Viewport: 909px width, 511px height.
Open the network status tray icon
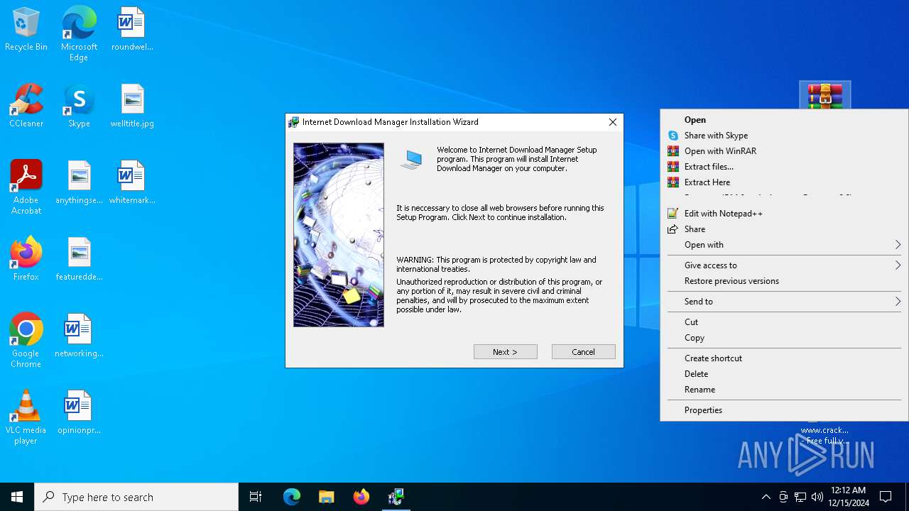point(800,497)
